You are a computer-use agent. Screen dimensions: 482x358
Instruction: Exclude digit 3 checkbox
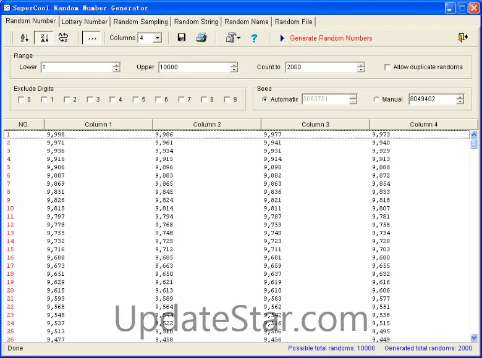(x=90, y=99)
